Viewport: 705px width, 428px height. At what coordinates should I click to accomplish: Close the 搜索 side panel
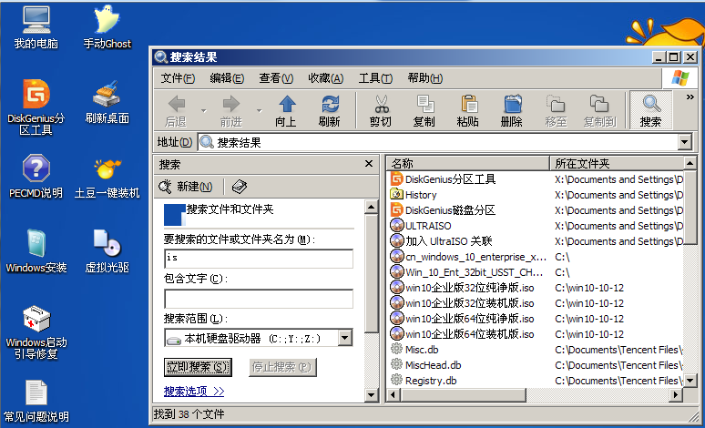pyautogui.click(x=369, y=164)
